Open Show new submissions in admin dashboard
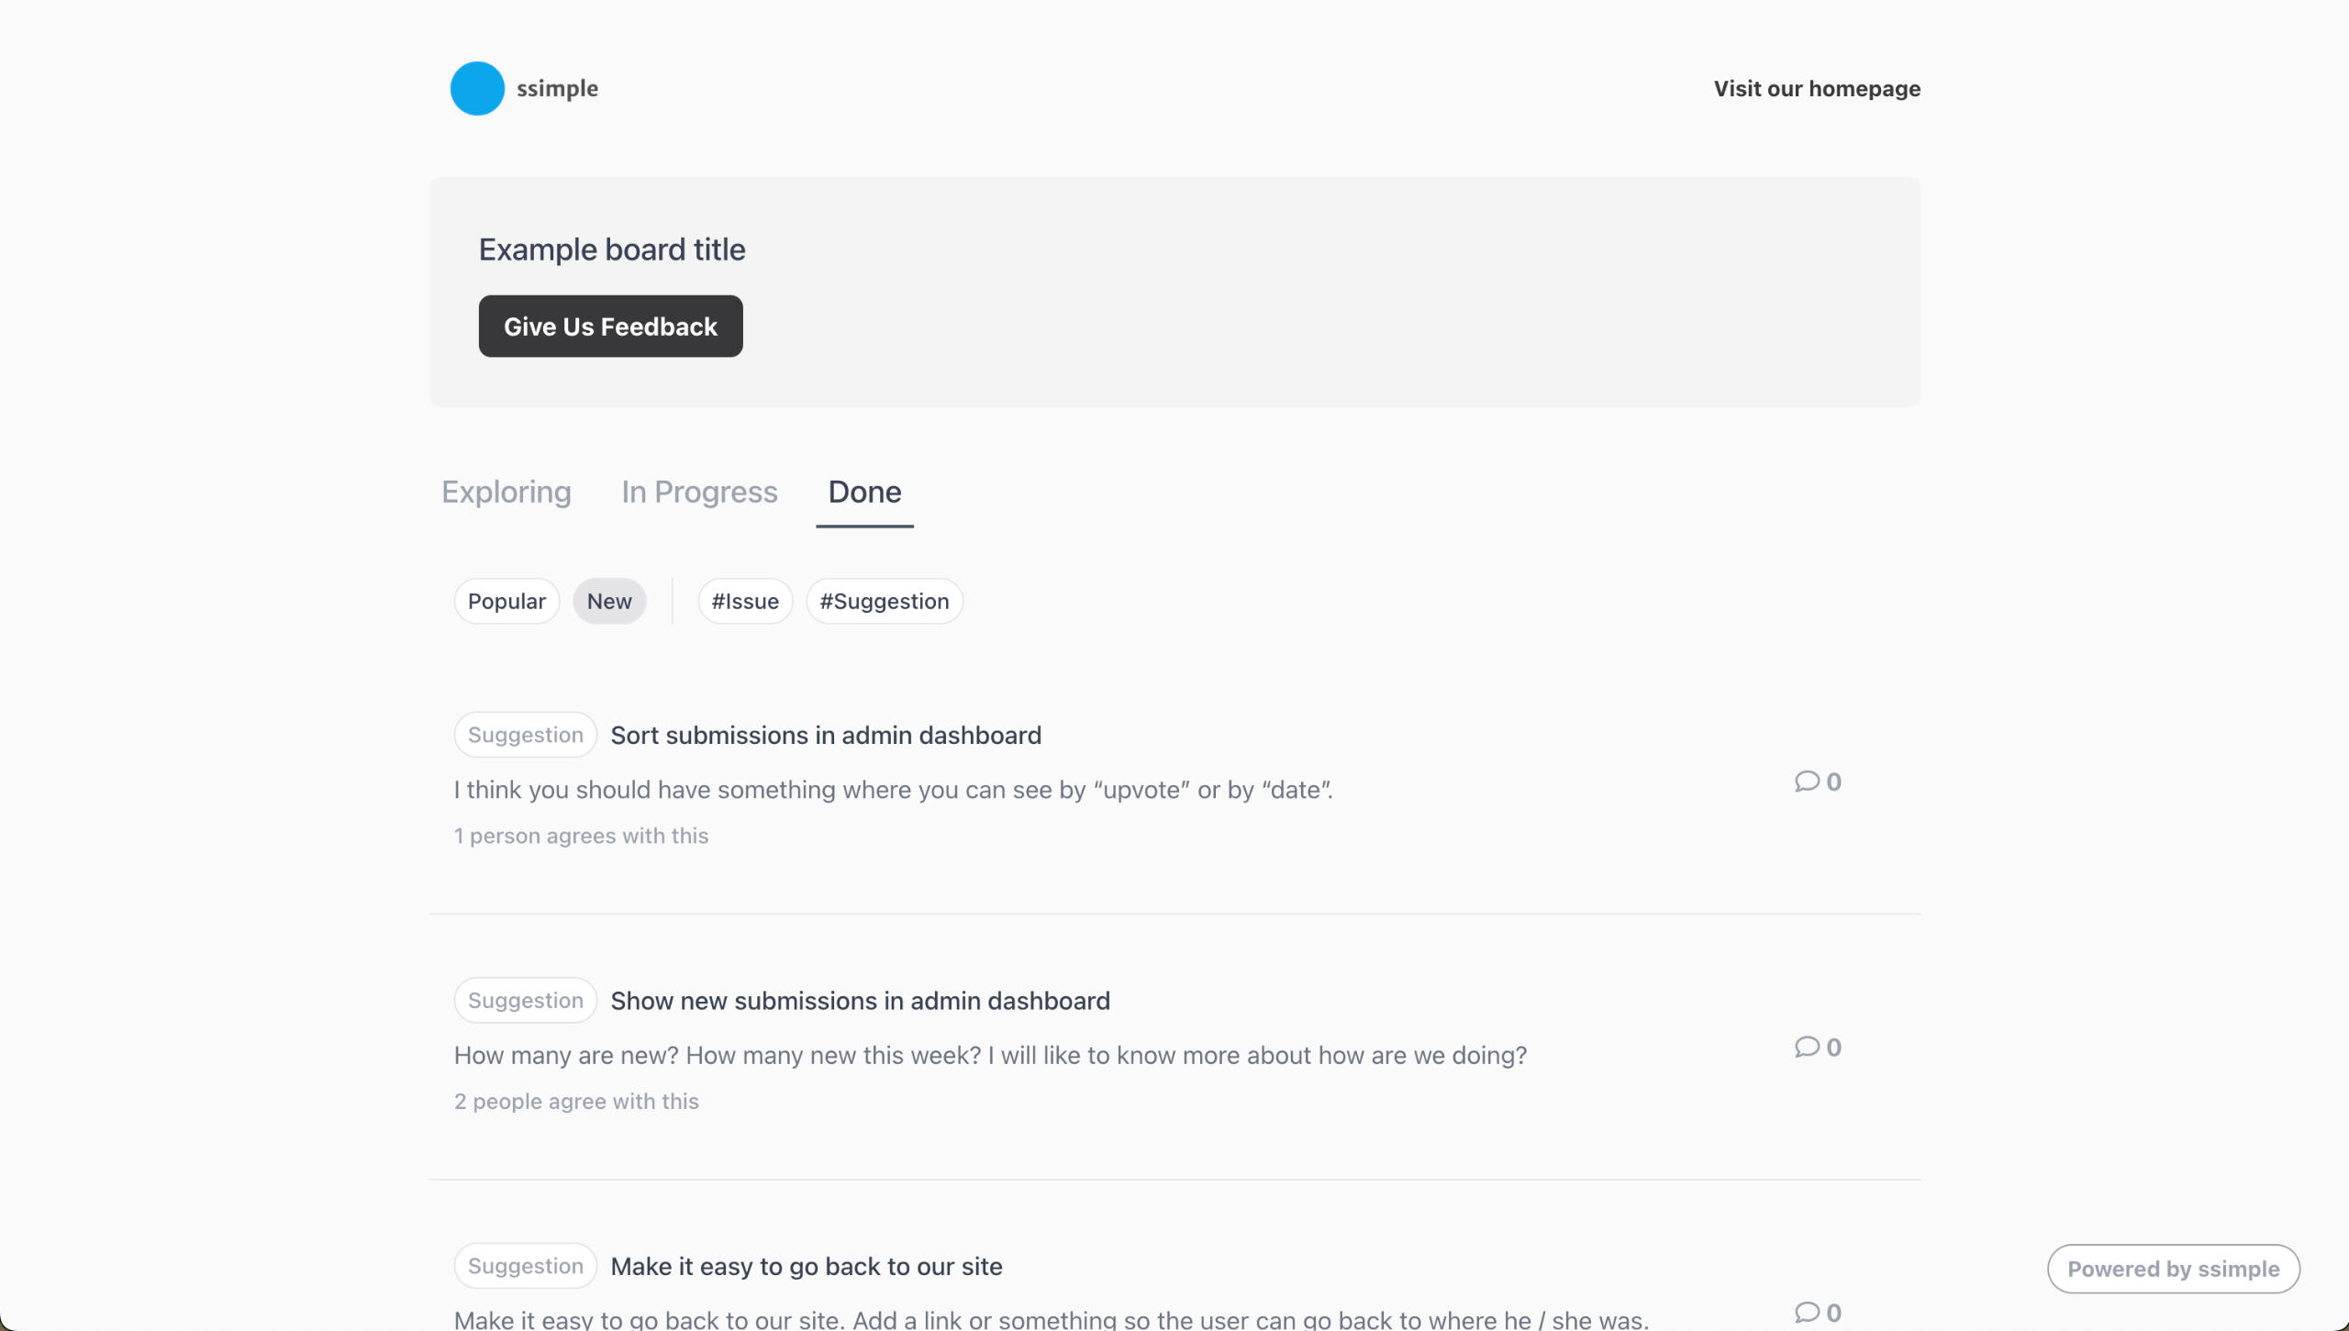The image size is (2349, 1331). tap(860, 1001)
